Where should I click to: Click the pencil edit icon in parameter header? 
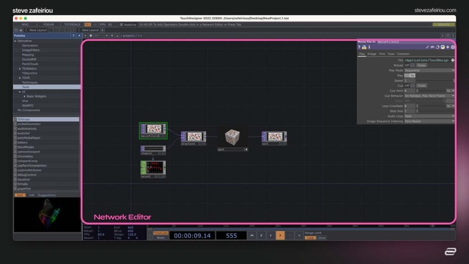427,47
